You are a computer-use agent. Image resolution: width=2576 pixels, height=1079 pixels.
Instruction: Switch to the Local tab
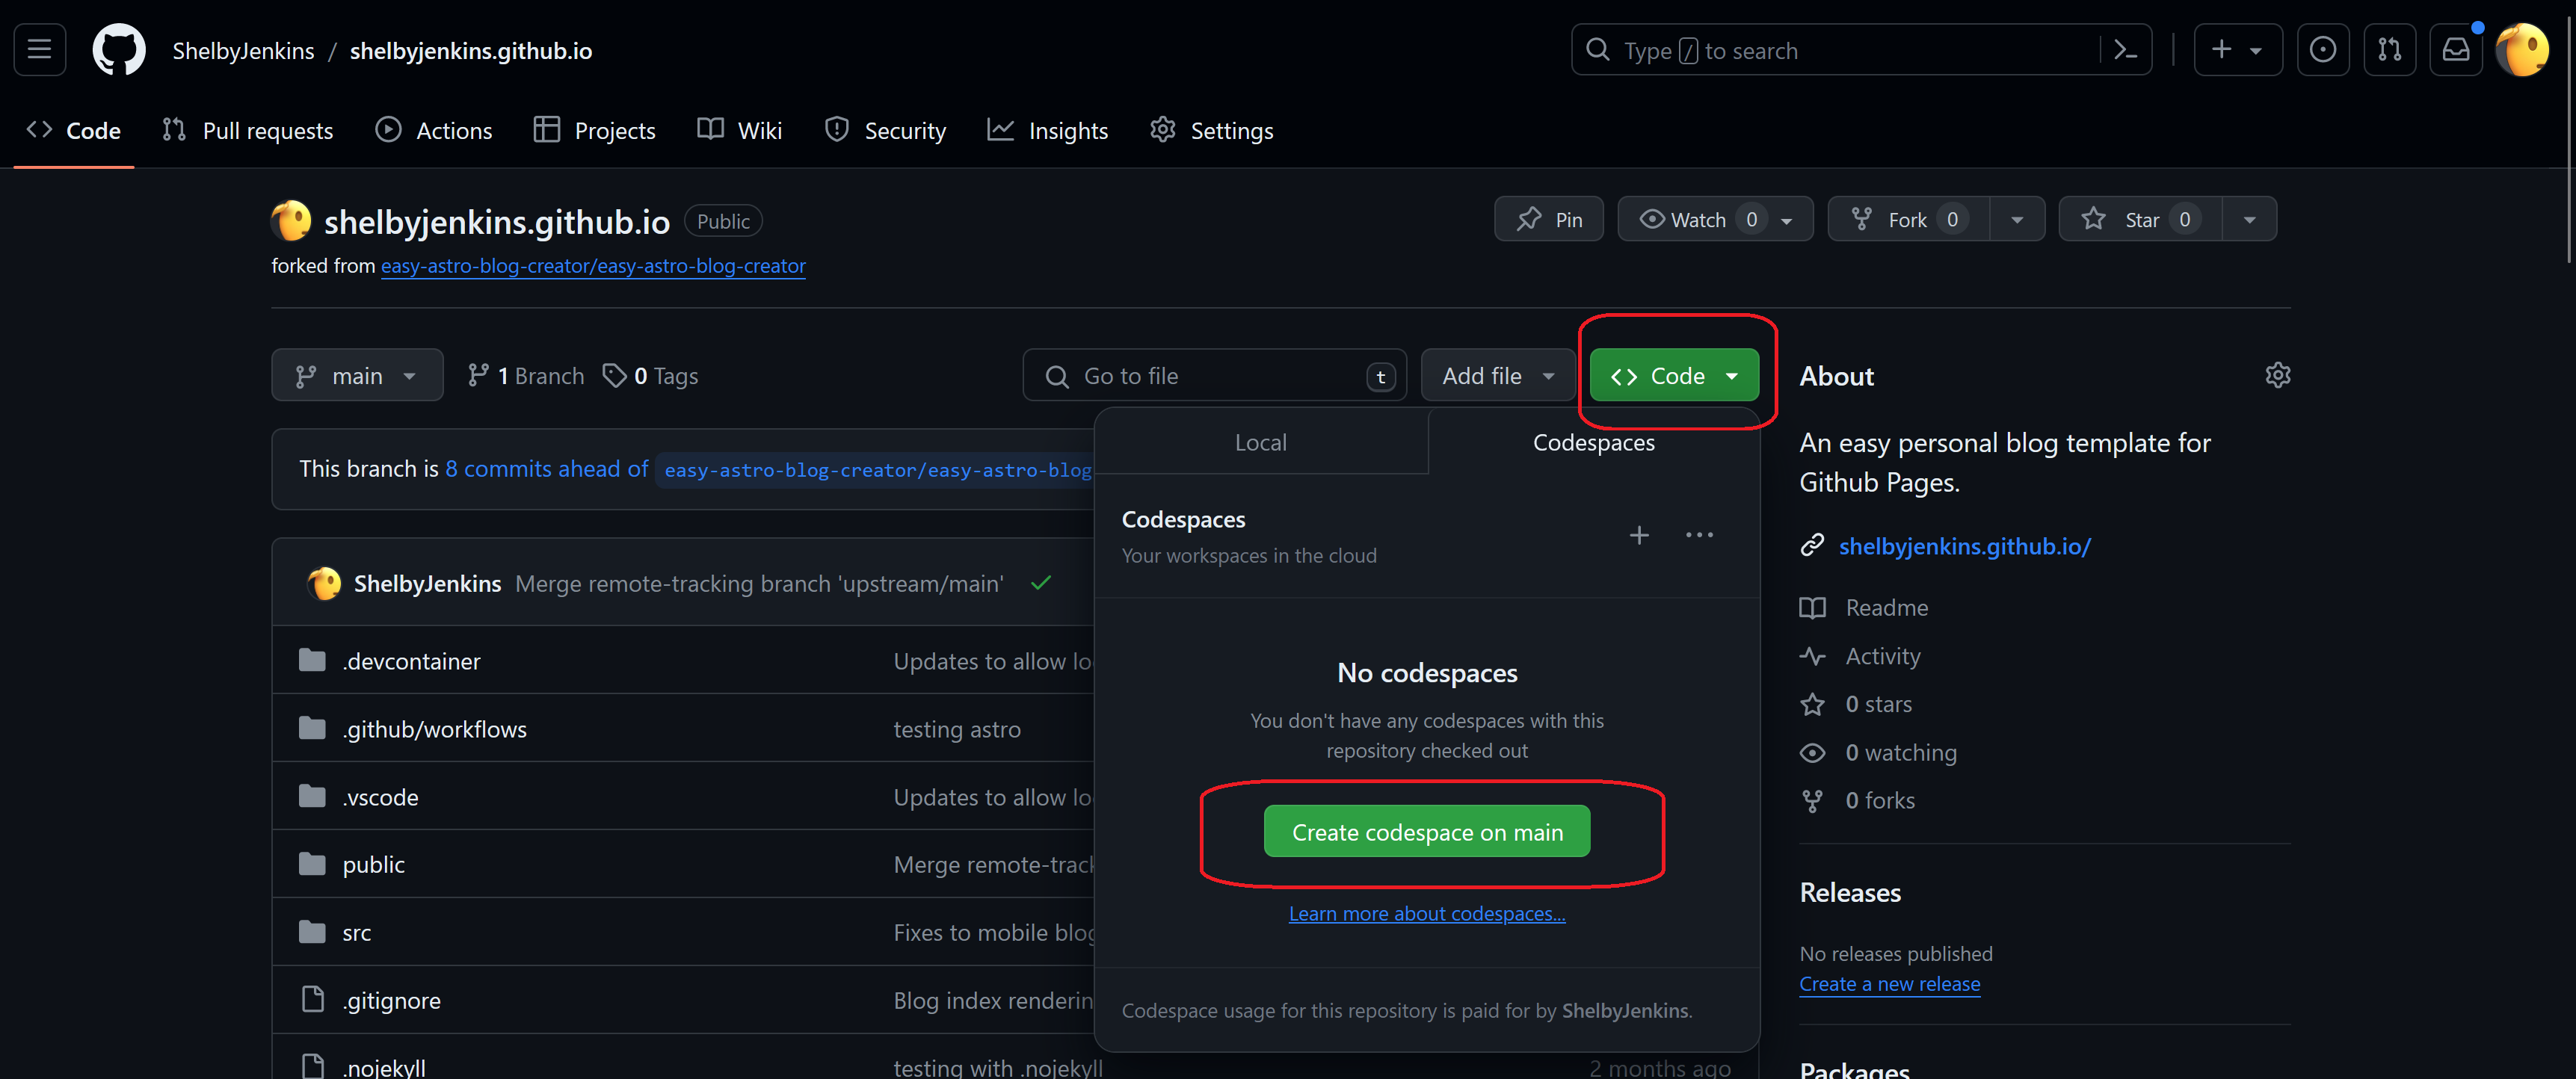[1260, 442]
